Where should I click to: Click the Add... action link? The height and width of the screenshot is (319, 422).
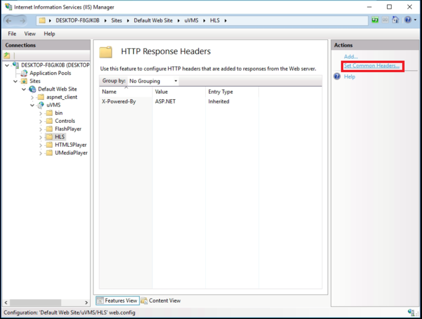tap(351, 56)
